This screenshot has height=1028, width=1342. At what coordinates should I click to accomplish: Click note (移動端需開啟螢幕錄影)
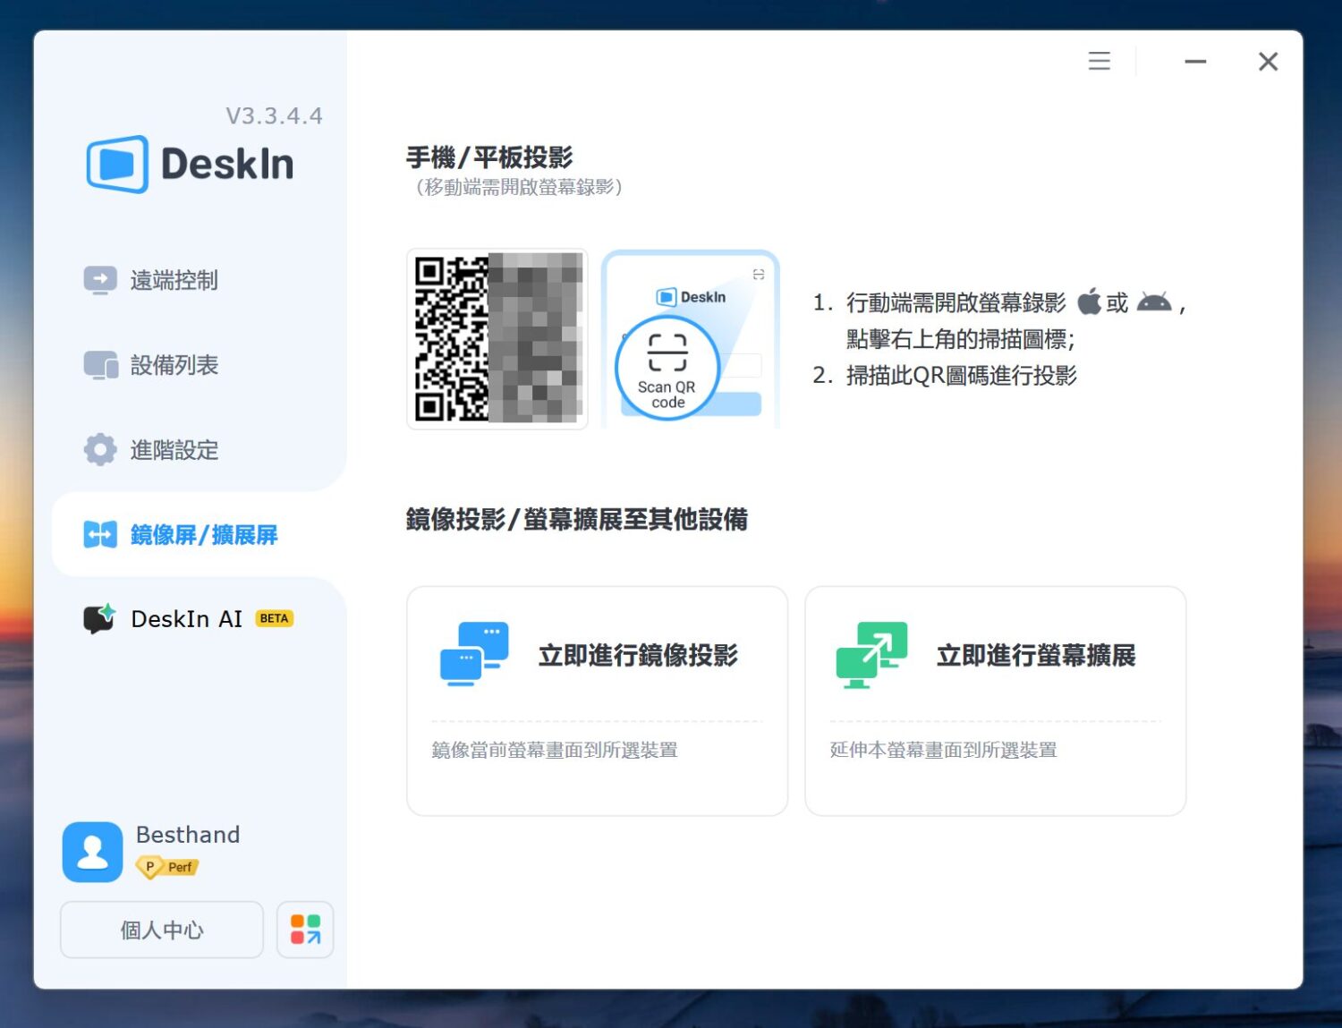pyautogui.click(x=519, y=187)
